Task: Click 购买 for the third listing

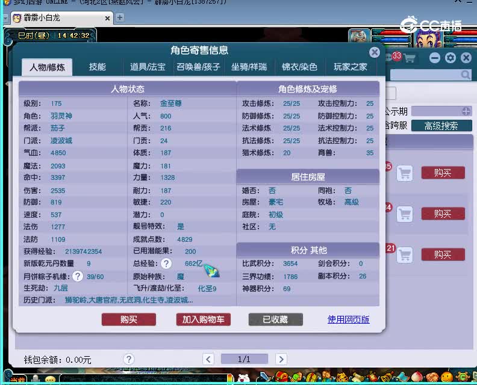Action: click(443, 254)
